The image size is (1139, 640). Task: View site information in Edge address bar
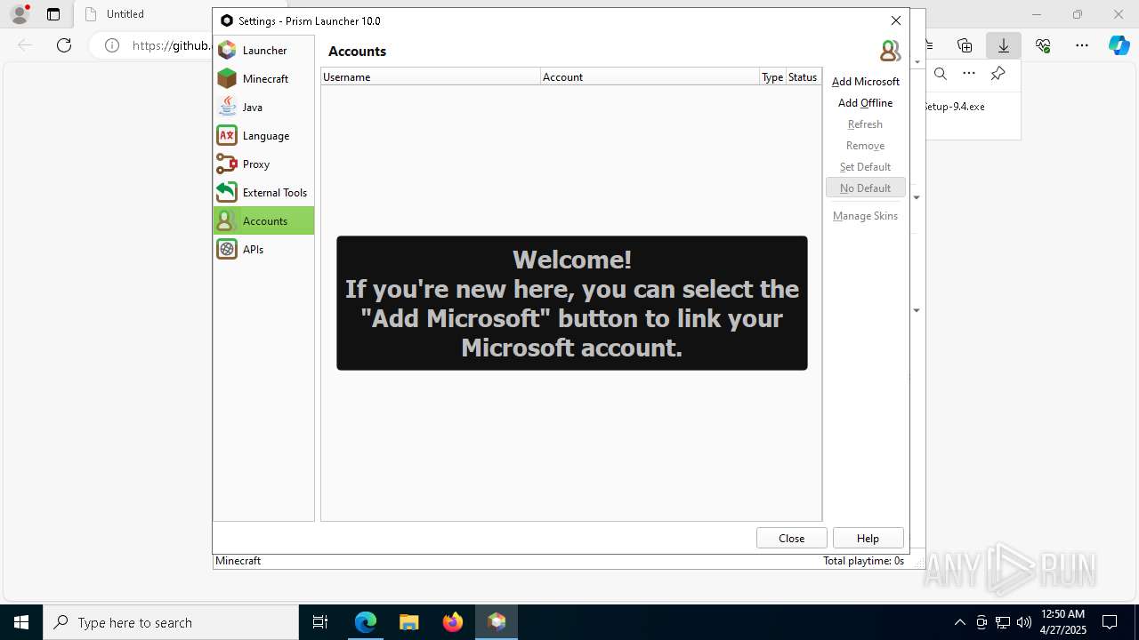112,45
